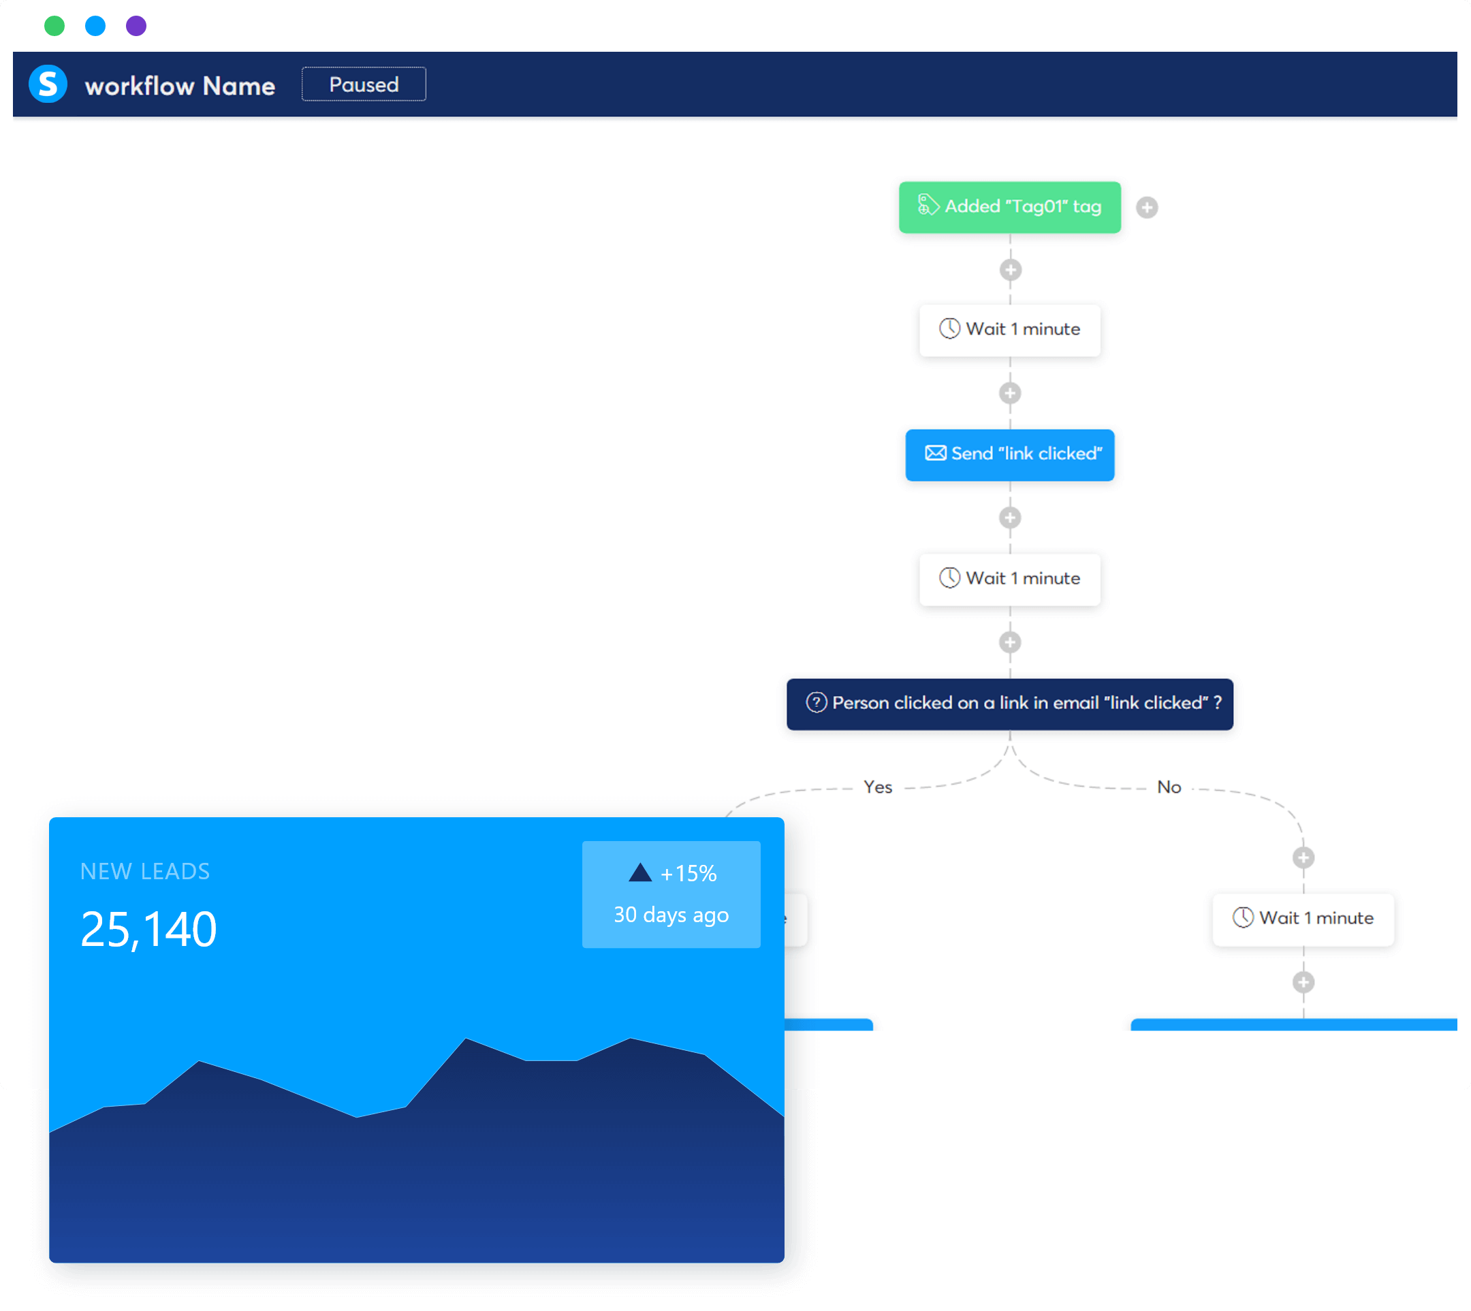Select the Added "Tag01" tag trigger node

(x=1009, y=207)
